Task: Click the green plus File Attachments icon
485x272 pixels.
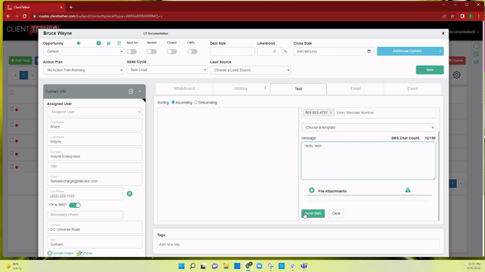Action: tap(311, 190)
